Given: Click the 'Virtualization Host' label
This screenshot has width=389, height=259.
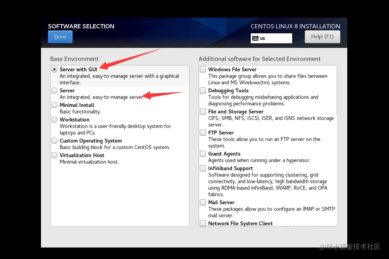Looking at the screenshot, I should [x=82, y=155].
